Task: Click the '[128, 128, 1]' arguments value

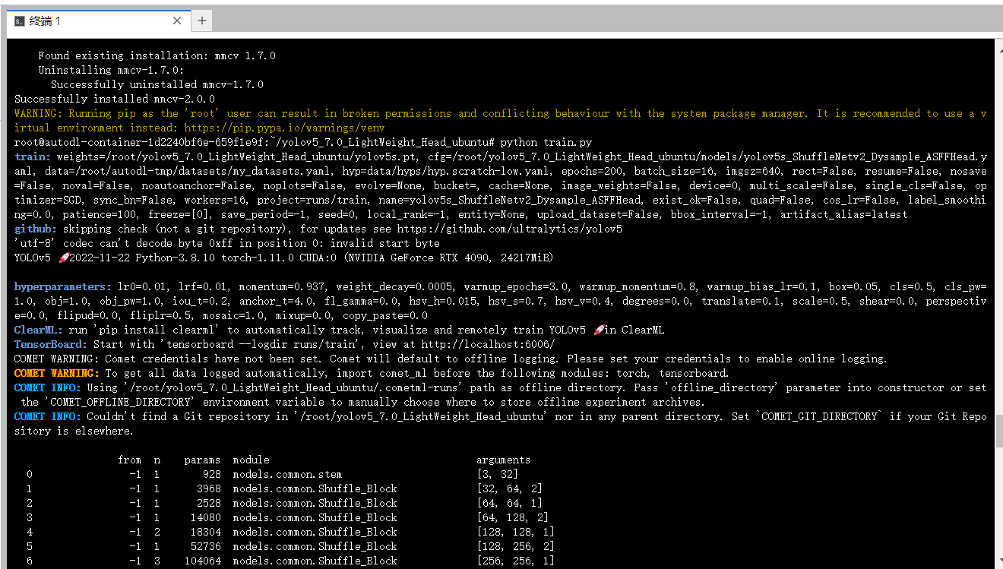Action: tap(515, 532)
